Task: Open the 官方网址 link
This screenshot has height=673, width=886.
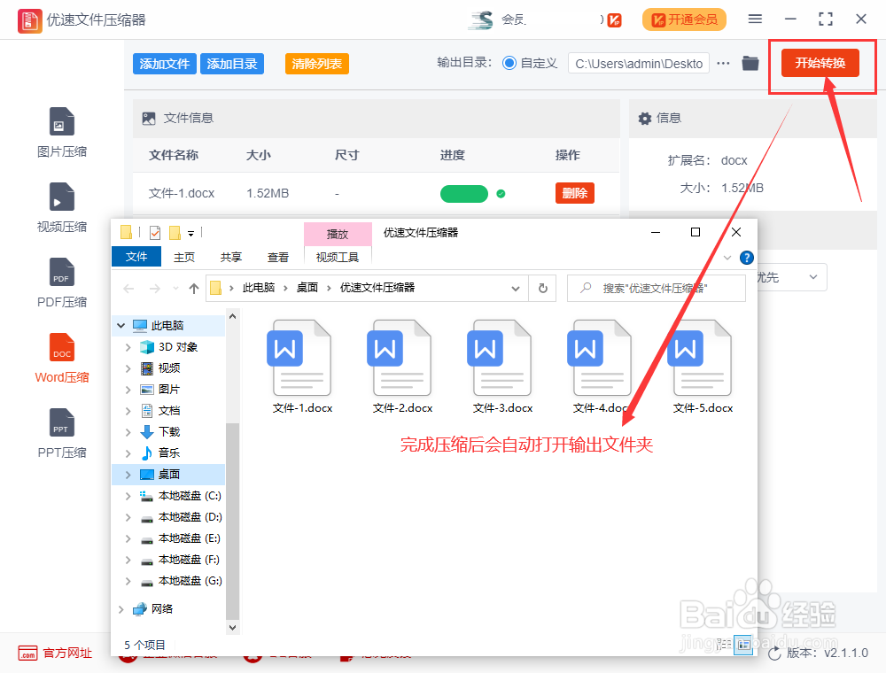Action: point(67,654)
